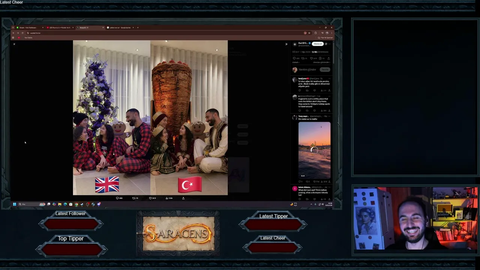Open the post author's profile avatar
Screen dimensions: 480x270
[295, 44]
